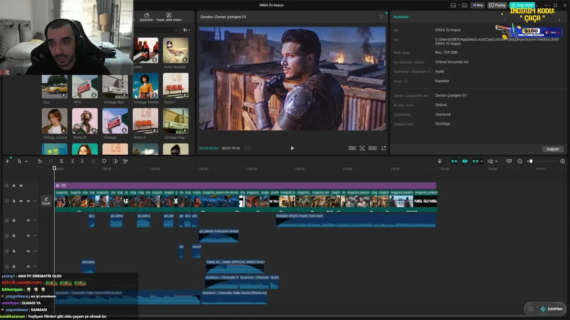Start voice-over recording with the microphone icon
The width and height of the screenshot is (570, 320).
tap(440, 161)
